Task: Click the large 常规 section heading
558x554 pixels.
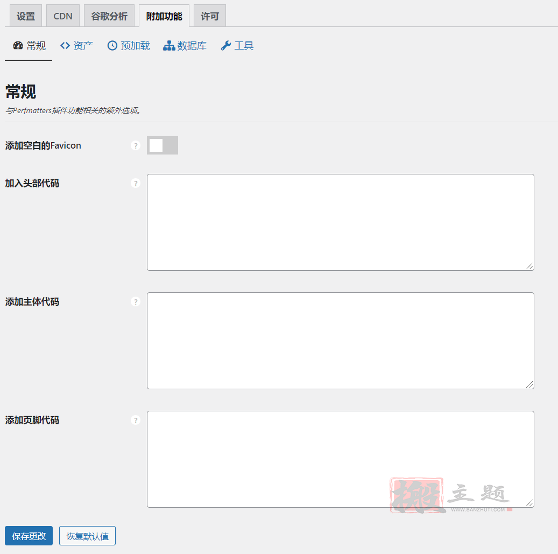Action: click(20, 92)
